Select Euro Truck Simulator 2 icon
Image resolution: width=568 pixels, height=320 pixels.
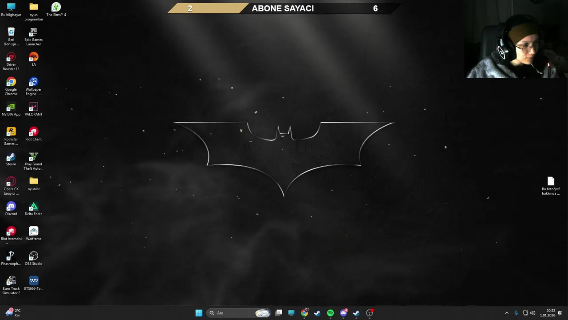11,285
